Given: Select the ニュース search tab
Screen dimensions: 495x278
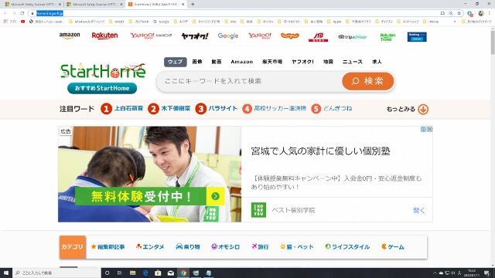Looking at the screenshot, I should (x=353, y=62).
